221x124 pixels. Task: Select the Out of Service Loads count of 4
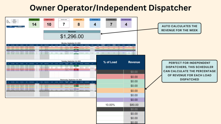tap(126, 24)
